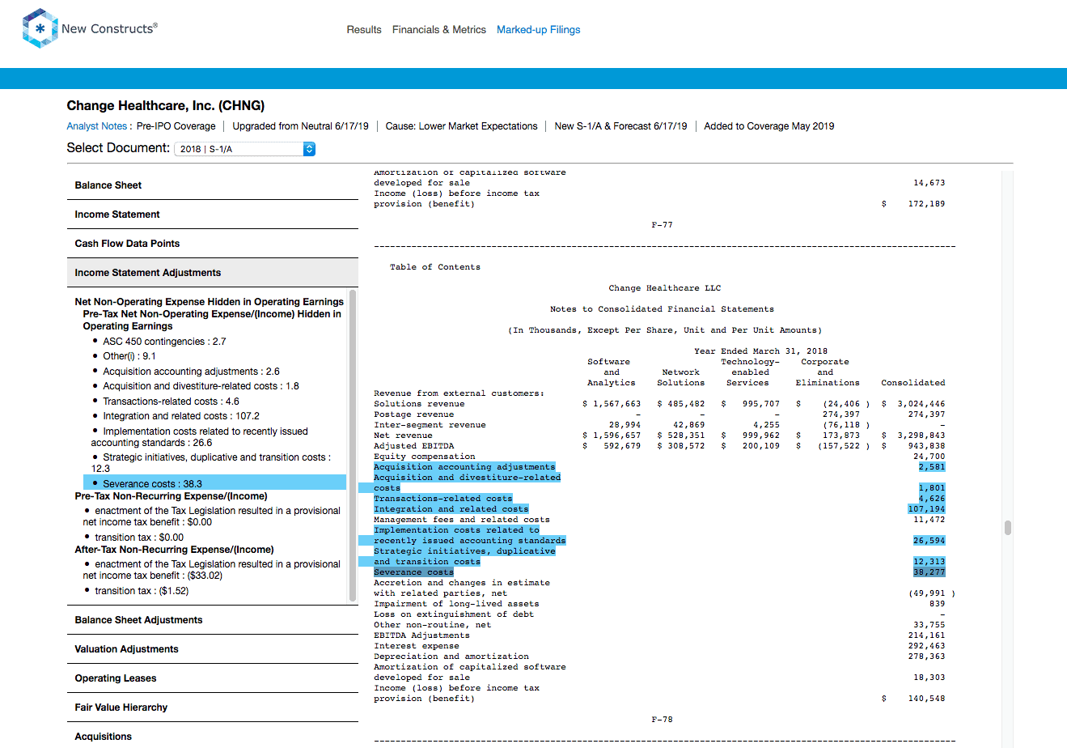Select Acquisition accounting adjustments : 2.6 item
This screenshot has height=748, width=1067.
tap(191, 372)
